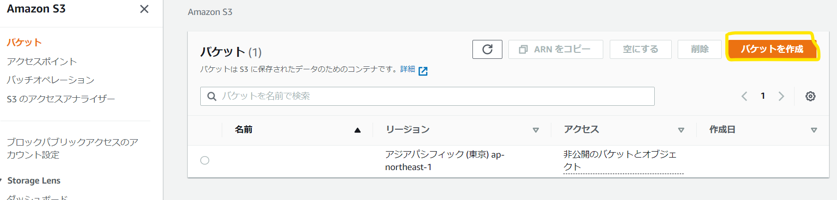Image resolution: width=837 pixels, height=200 pixels.
Task: Click the 詳細 link
Action: pyautogui.click(x=408, y=69)
